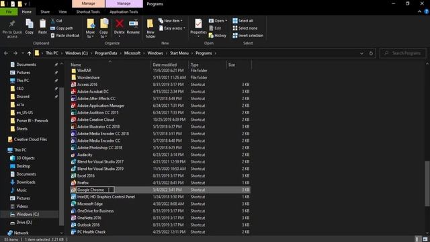Click Invert selection in ribbon
The height and width of the screenshot is (242, 430).
(x=248, y=36)
